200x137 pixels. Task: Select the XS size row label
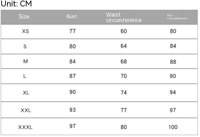click(25, 31)
